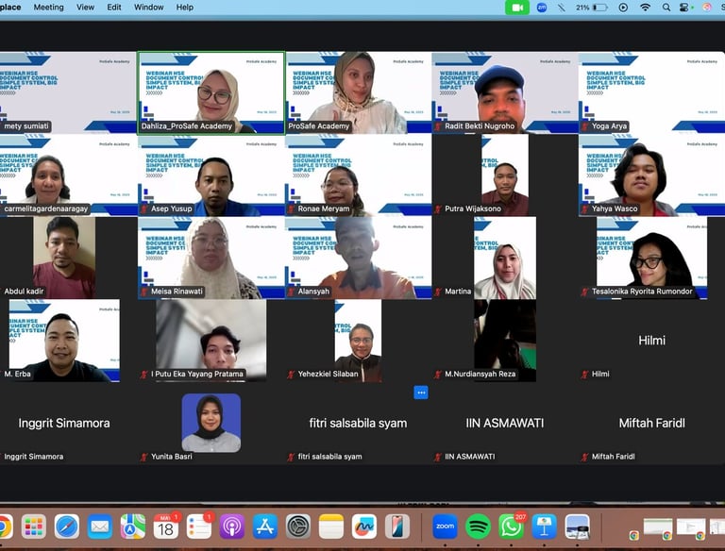The height and width of the screenshot is (551, 725).
Task: Select Yahya Wasco's video tile
Action: 652,175
